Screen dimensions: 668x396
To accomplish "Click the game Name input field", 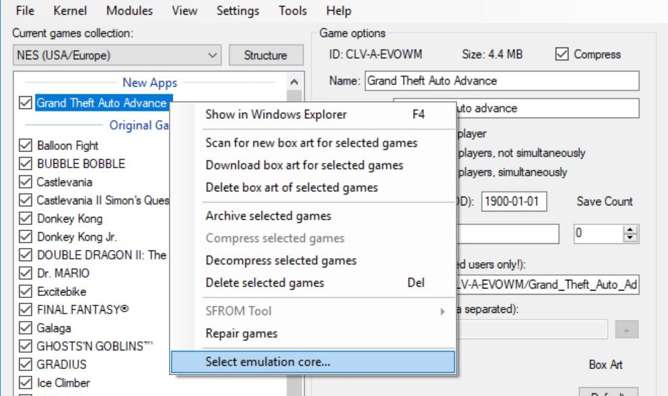I will 502,81.
